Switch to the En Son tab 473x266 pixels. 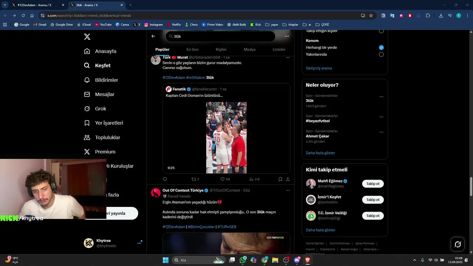click(x=193, y=50)
